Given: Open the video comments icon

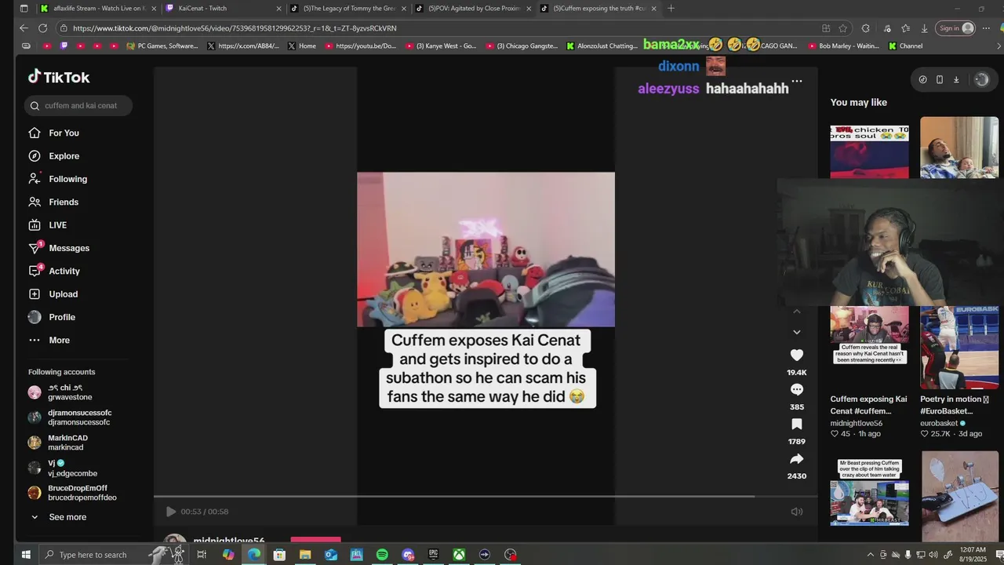Looking at the screenshot, I should click(x=796, y=389).
